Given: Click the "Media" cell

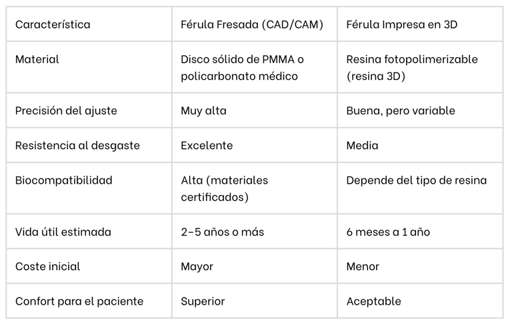Looking at the screenshot, I should click(362, 145).
